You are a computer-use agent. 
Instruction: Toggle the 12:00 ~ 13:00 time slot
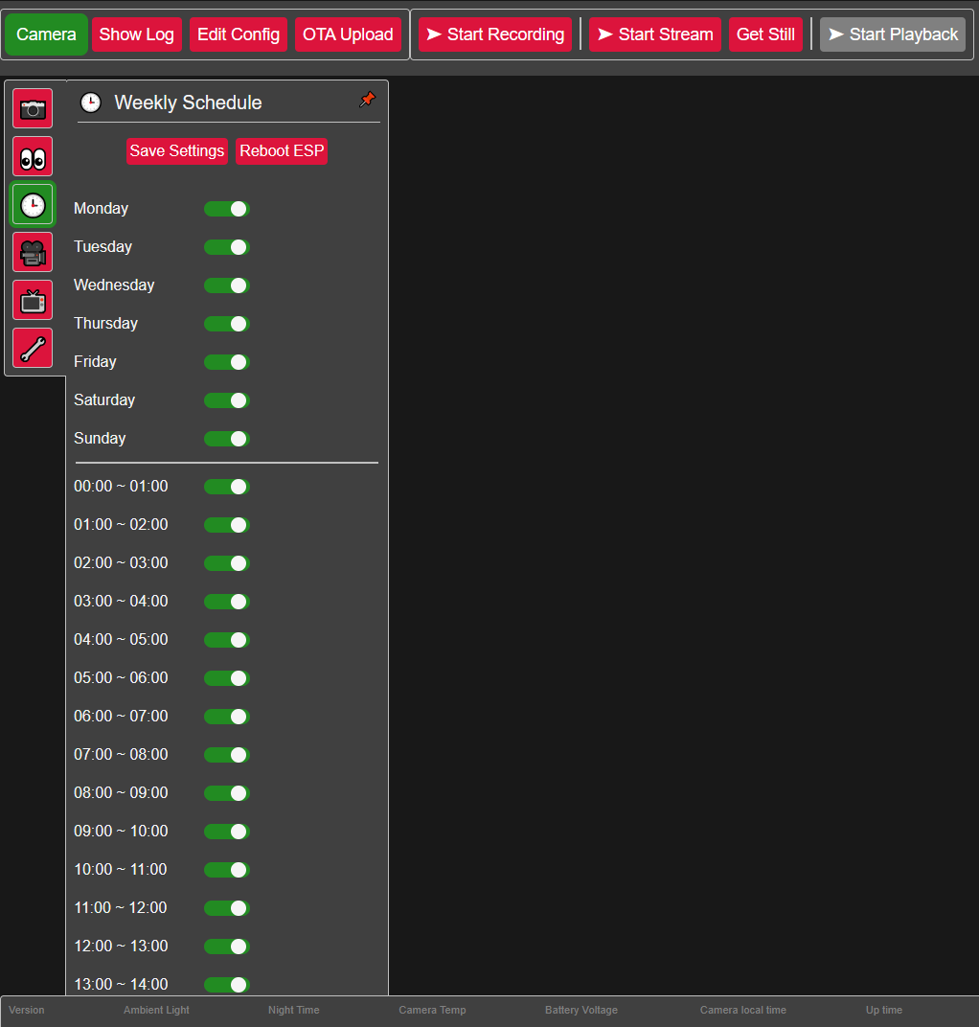click(x=227, y=947)
